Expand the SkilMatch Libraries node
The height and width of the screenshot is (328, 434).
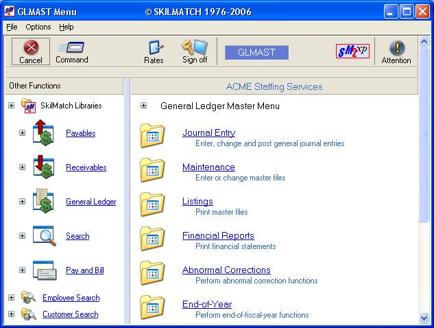11,105
